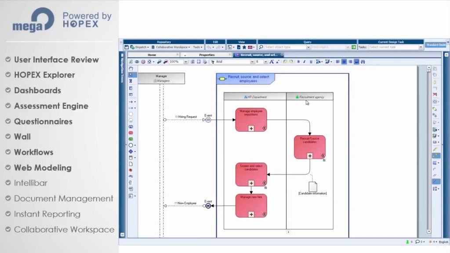Viewport: 450px width, 253px height.
Task: Switch to the Properties tab
Action: 207,55
